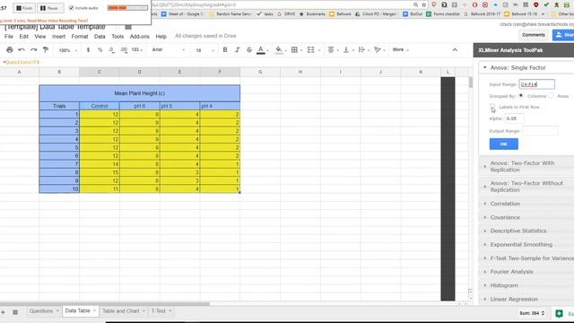Click the blue OK button
Viewport: 574px width, 323px height.
click(504, 144)
